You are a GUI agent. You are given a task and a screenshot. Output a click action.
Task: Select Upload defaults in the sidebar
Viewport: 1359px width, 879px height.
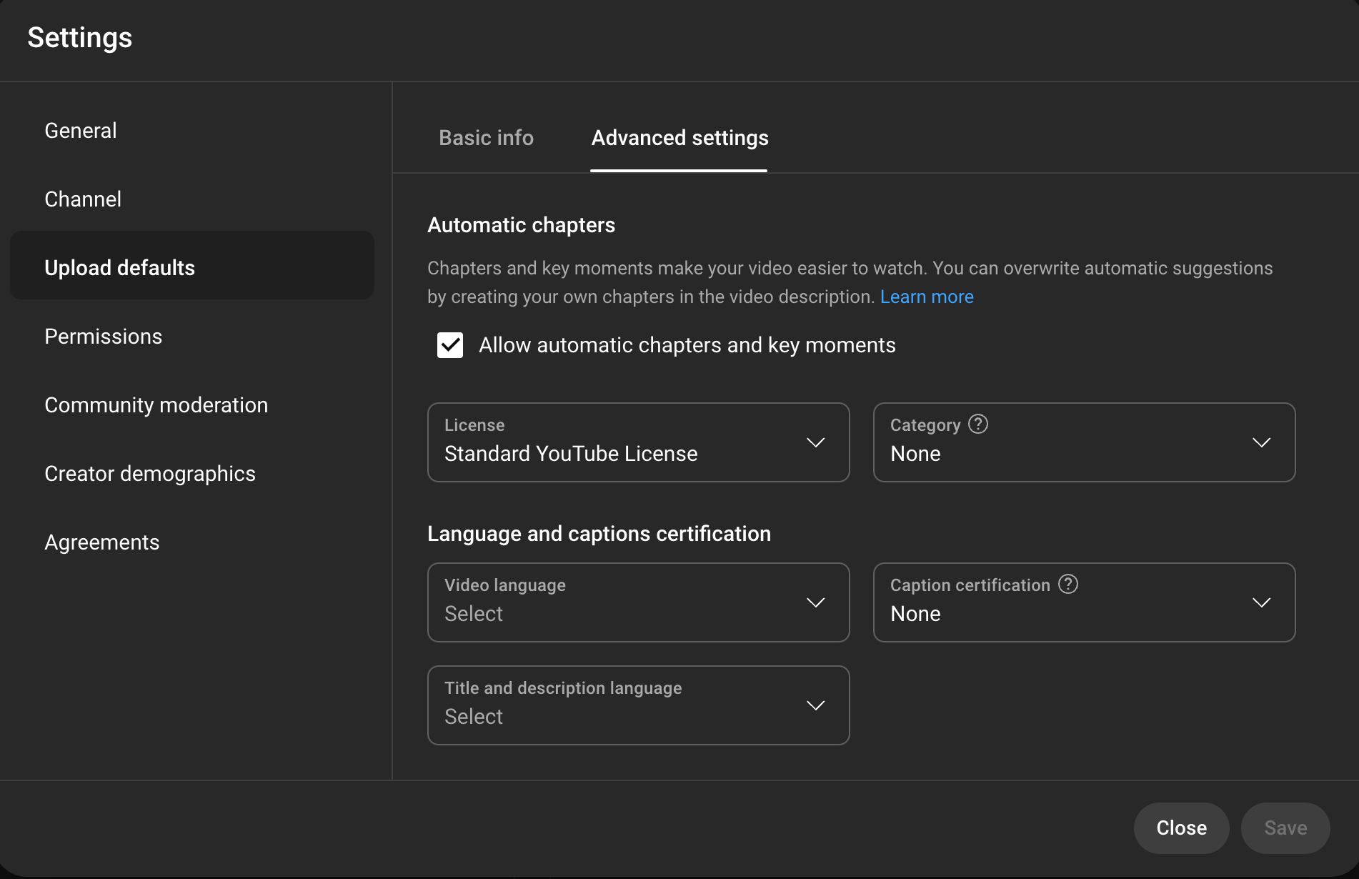tap(119, 267)
